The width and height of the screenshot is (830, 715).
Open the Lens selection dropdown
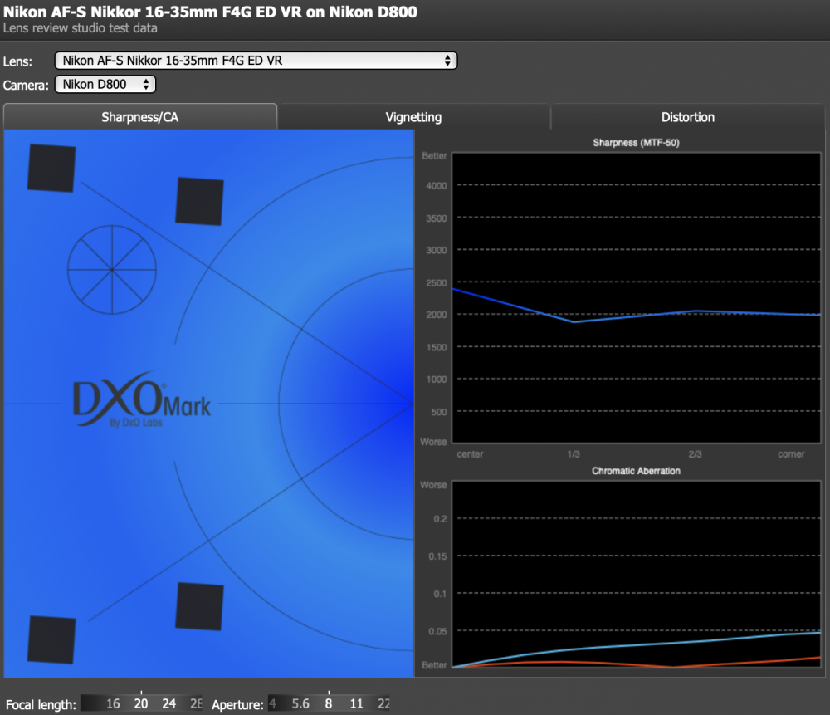[256, 61]
